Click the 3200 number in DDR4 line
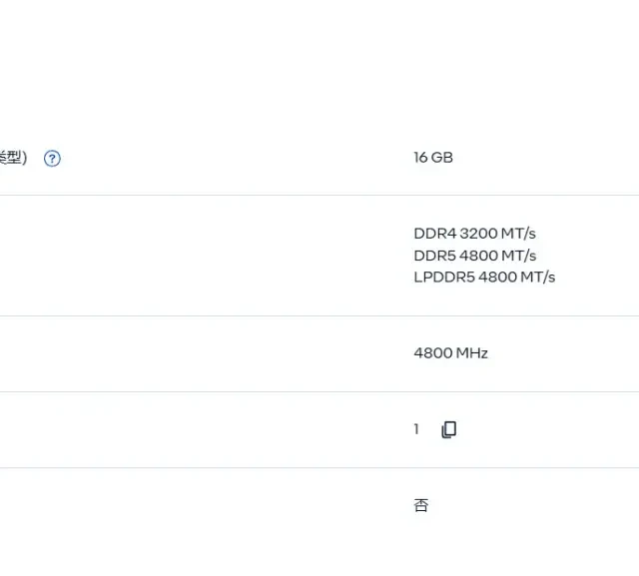 (479, 234)
